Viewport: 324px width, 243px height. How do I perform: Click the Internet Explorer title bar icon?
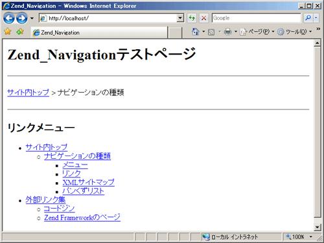pos(6,6)
